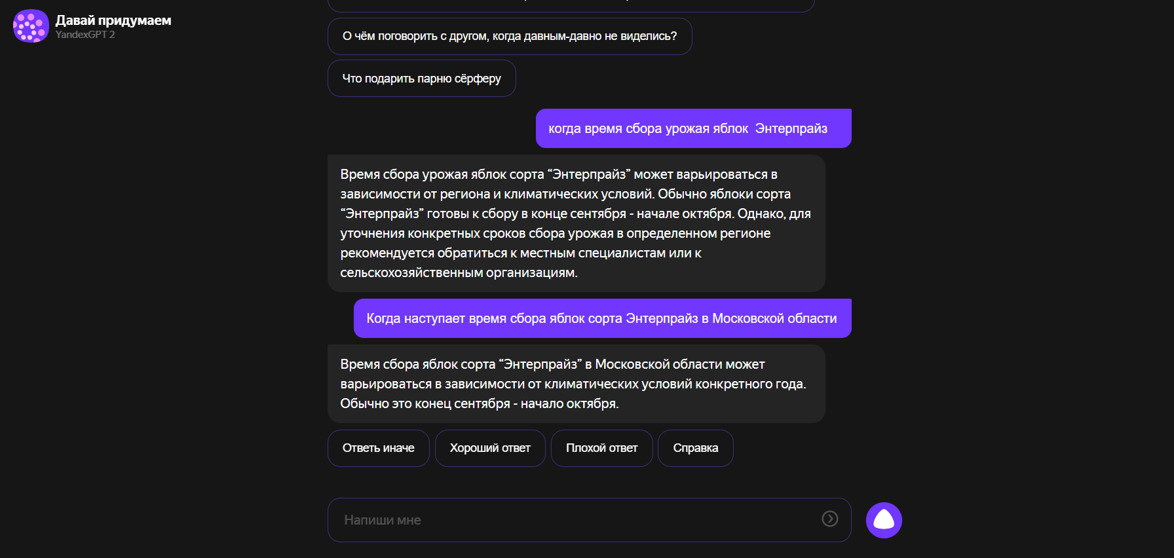Click the first assistant answer about harvest timing

coord(576,223)
